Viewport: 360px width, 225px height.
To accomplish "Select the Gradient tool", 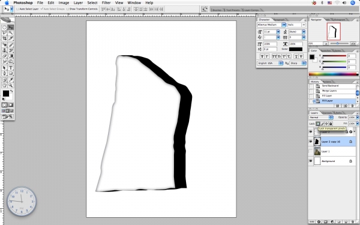I will [x=11, y=56].
